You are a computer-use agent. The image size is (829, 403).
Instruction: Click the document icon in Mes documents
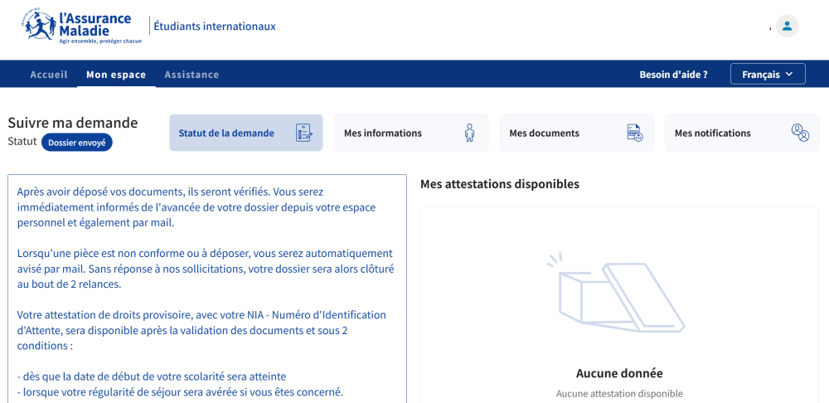tap(634, 133)
